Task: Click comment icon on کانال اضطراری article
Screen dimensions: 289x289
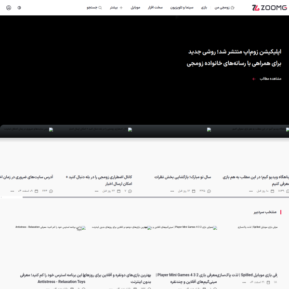Action: pos(131,191)
